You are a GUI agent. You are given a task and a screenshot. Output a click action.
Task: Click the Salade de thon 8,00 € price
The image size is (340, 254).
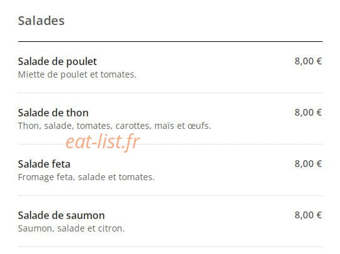click(308, 113)
